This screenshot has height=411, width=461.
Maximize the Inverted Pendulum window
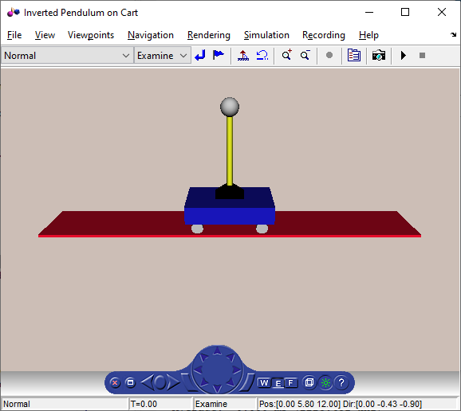(405, 12)
